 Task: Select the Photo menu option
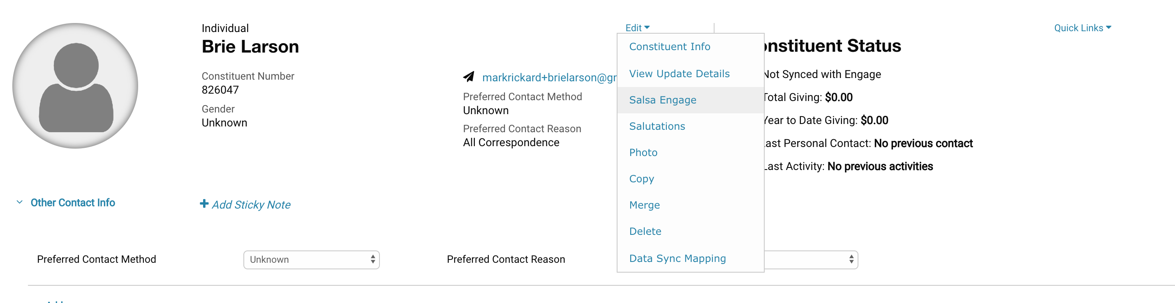tap(643, 153)
